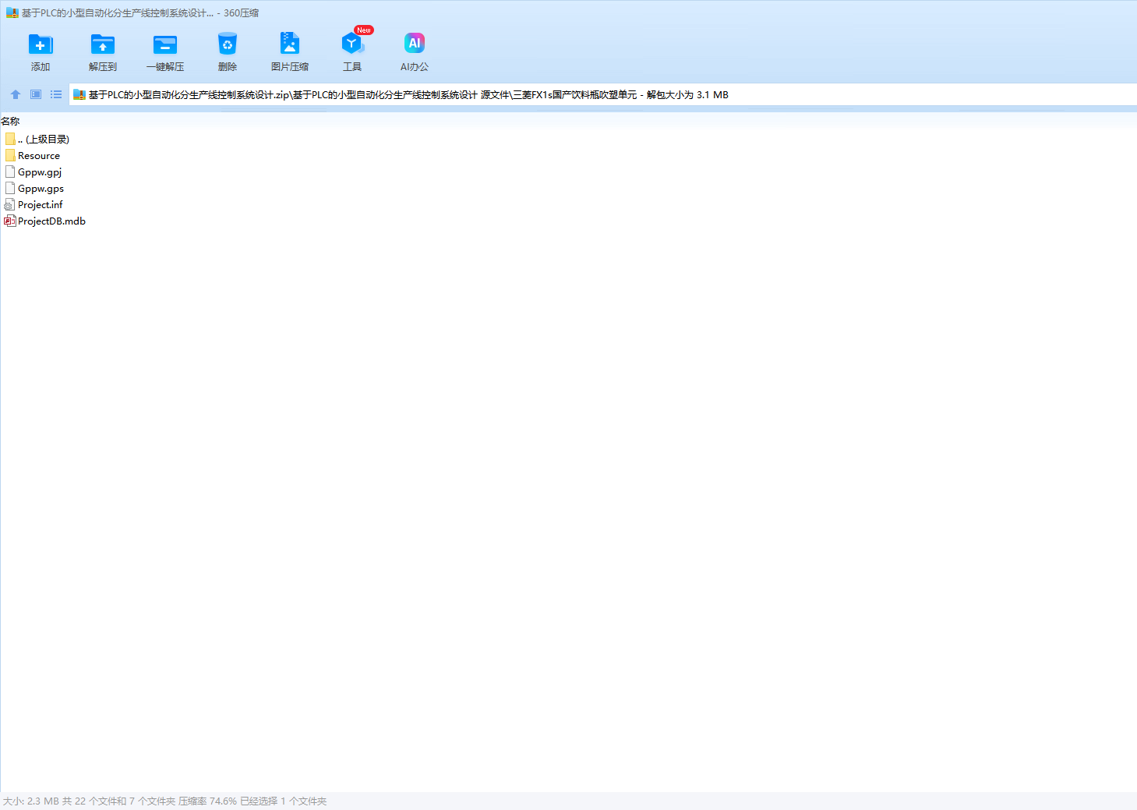
Task: Click the 添加 (Add) toolbar icon
Action: click(x=41, y=44)
